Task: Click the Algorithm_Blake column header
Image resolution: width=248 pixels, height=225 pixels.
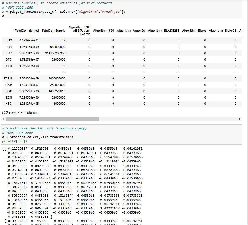Action: [194, 31]
